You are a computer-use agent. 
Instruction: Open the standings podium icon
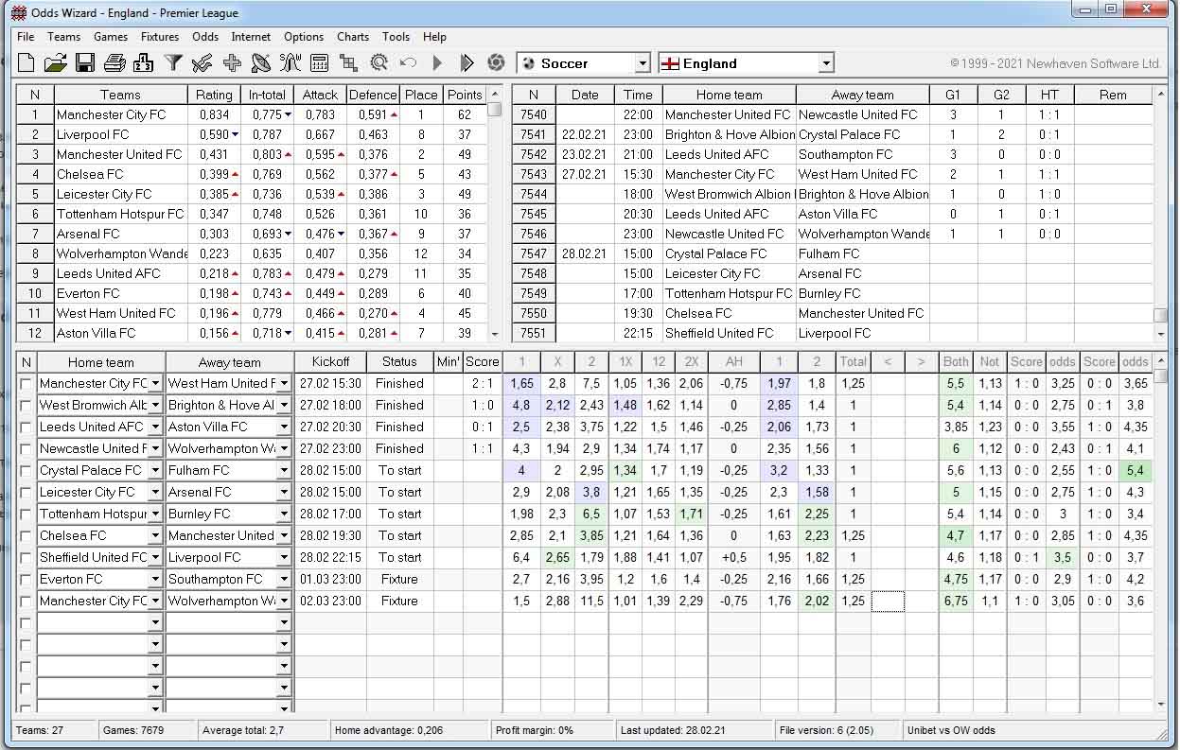[x=144, y=63]
